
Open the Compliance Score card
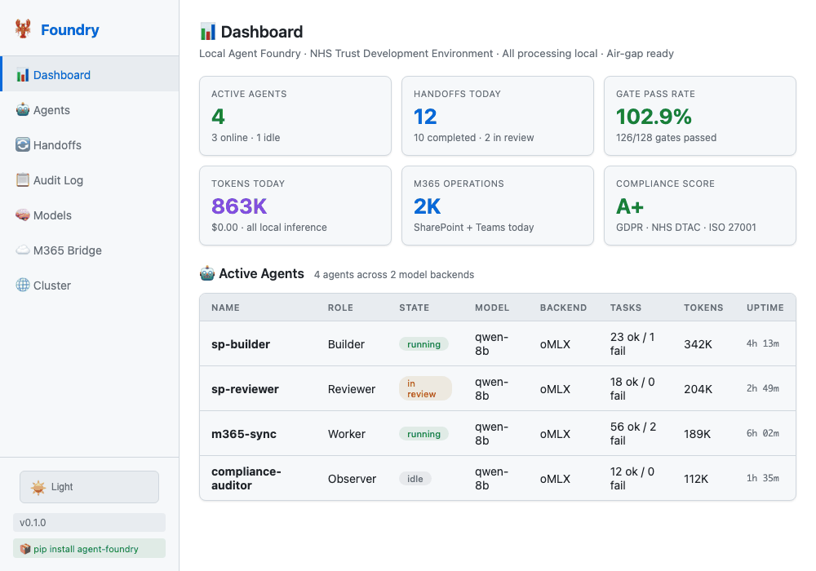coord(700,206)
